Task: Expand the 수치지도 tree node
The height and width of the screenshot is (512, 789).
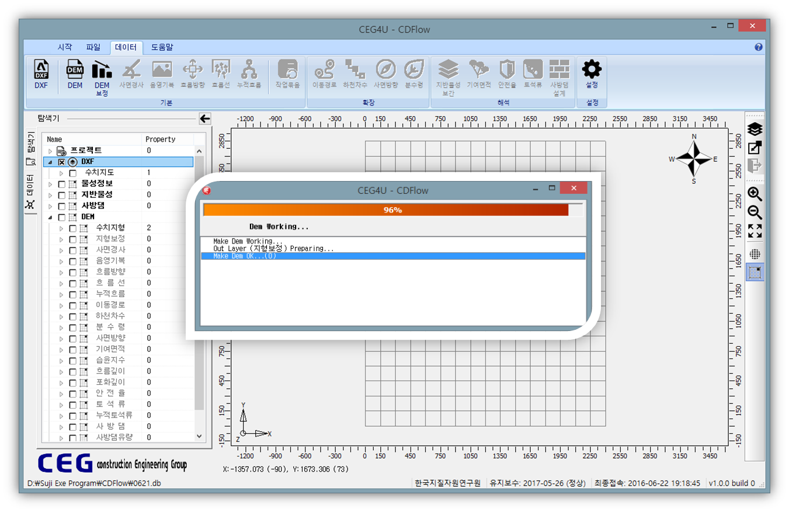Action: 61,173
